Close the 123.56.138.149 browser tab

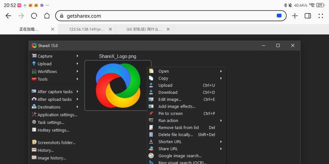click(110, 29)
